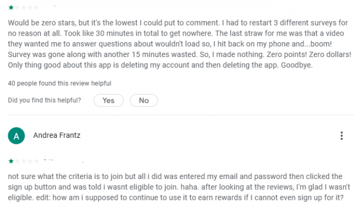Click the No helpfulness button
The image size is (356, 207).
(x=144, y=100)
